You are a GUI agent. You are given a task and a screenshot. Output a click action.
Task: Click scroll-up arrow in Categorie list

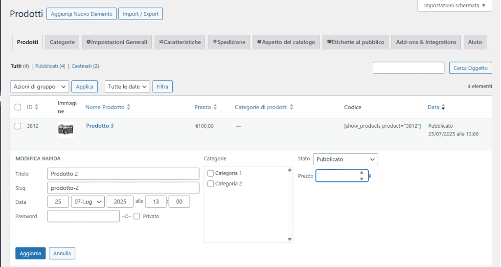(290, 170)
